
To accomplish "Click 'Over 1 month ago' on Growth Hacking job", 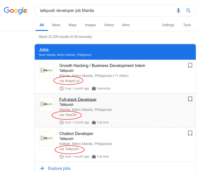I will click(x=77, y=89).
